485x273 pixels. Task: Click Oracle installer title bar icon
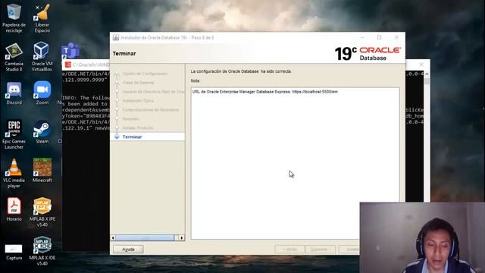[116, 37]
